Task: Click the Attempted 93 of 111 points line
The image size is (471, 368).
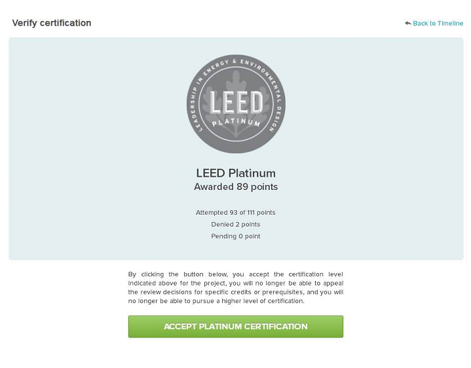Action: [236, 213]
